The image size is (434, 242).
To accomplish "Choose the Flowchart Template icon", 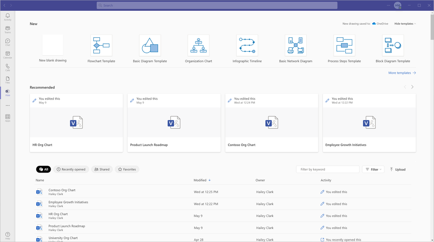I will click(101, 45).
